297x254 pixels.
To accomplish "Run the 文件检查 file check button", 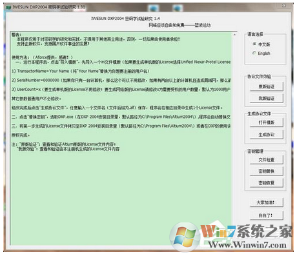I will (x=267, y=159).
